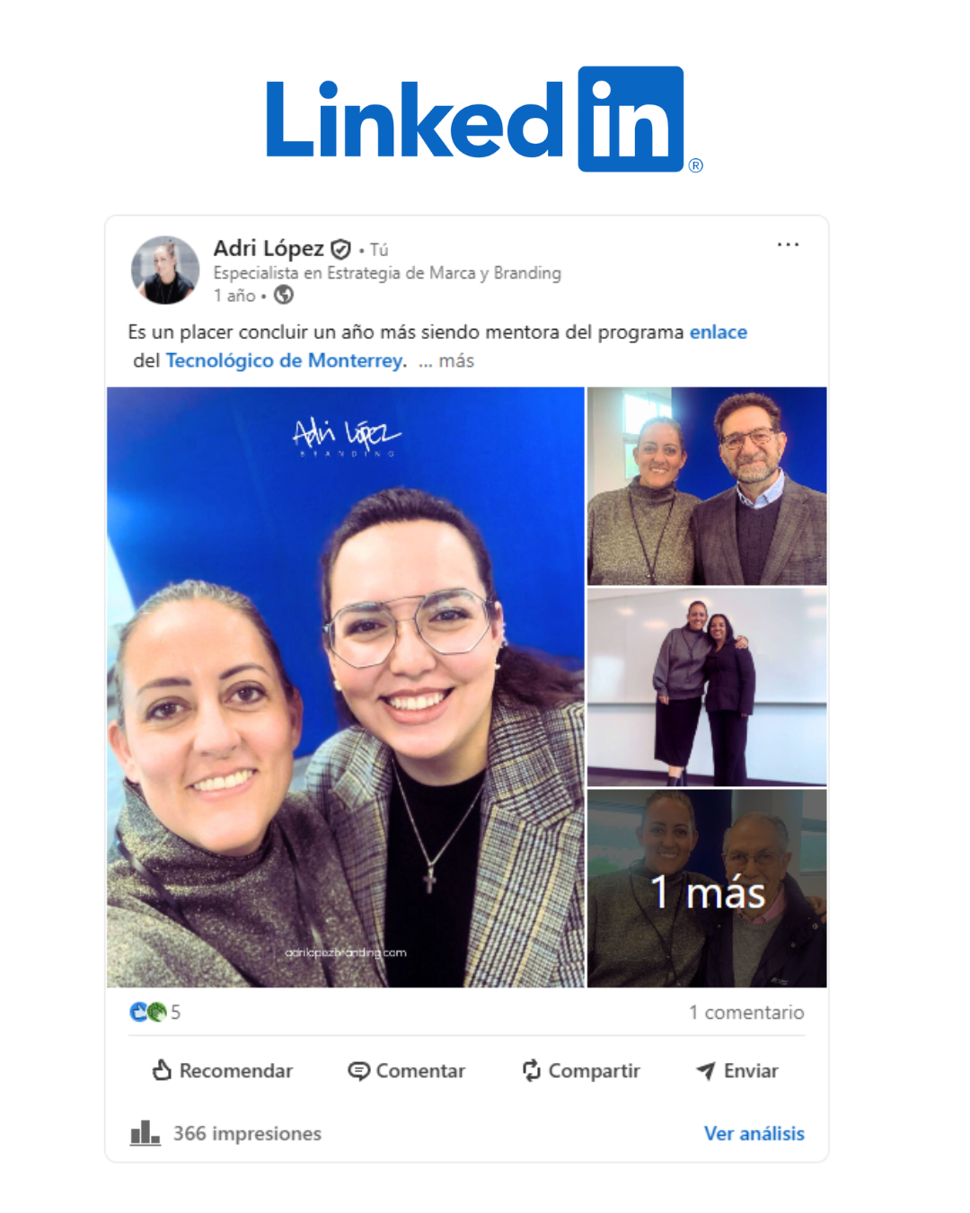Click Adri López profile name
Viewport: 970px width, 1213px height.
[x=269, y=248]
